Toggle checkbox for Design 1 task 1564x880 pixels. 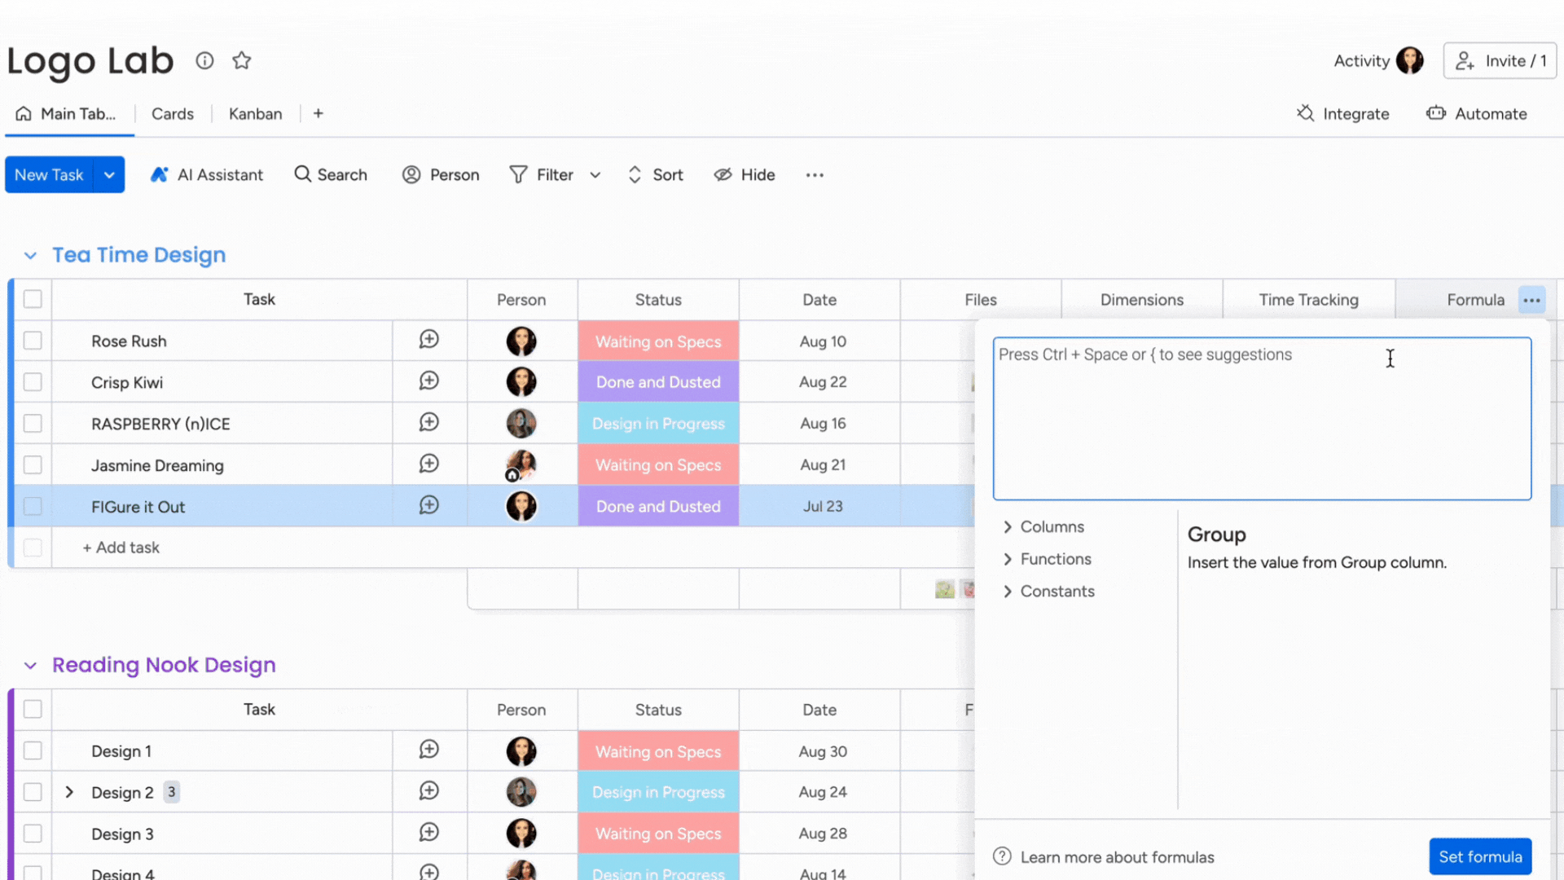[x=31, y=750]
